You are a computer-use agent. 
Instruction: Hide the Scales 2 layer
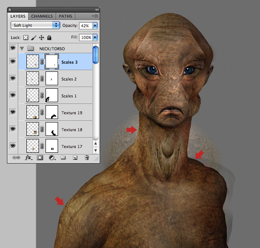pyautogui.click(x=13, y=78)
